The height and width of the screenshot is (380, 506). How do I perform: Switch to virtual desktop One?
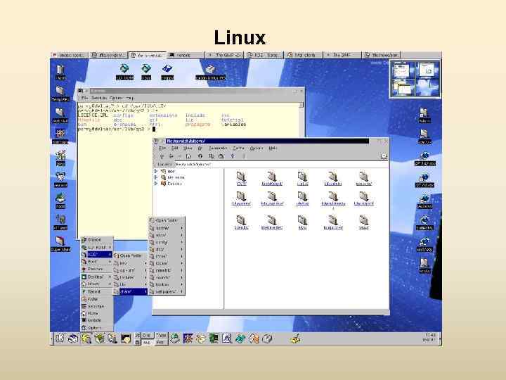click(x=146, y=336)
